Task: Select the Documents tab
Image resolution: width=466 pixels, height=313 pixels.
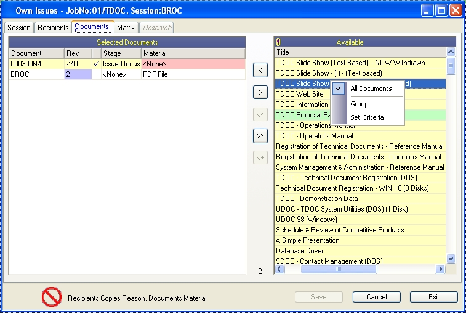Action: pos(92,26)
